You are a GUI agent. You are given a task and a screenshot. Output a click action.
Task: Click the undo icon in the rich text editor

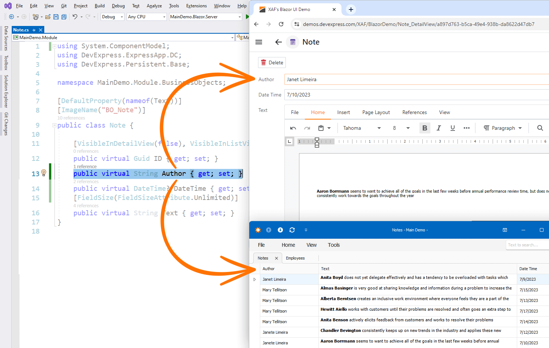(293, 128)
